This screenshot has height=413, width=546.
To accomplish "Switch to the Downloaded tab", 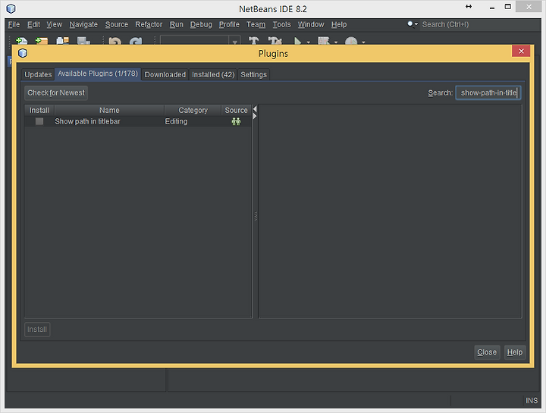I will (x=165, y=75).
